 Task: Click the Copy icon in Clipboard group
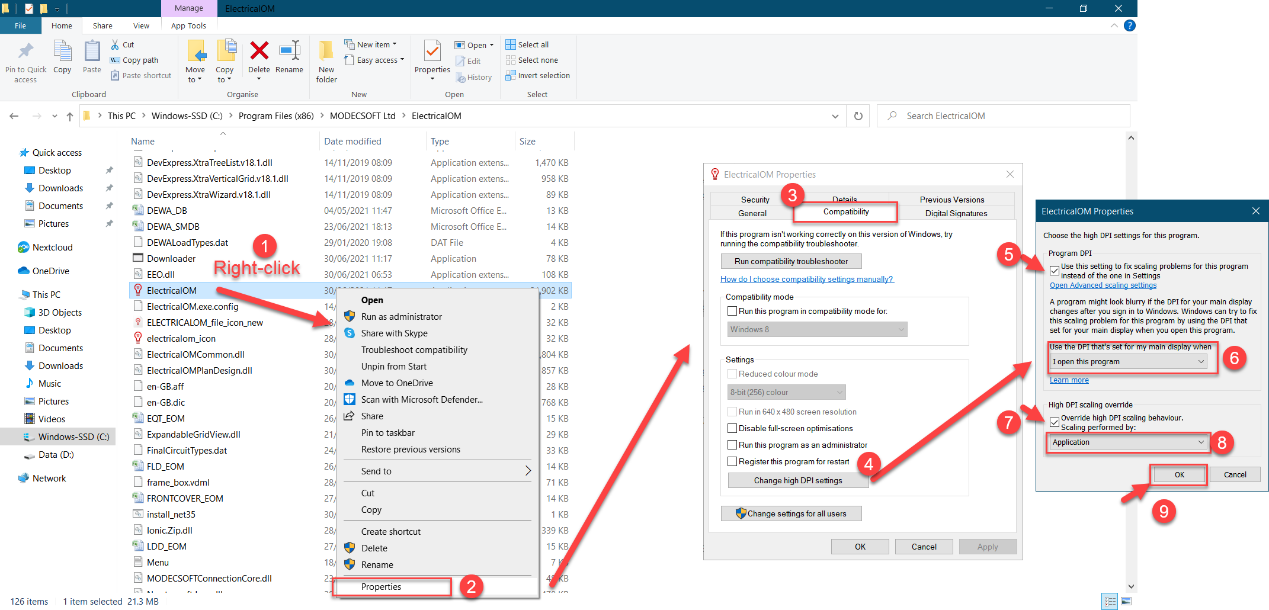coord(62,52)
